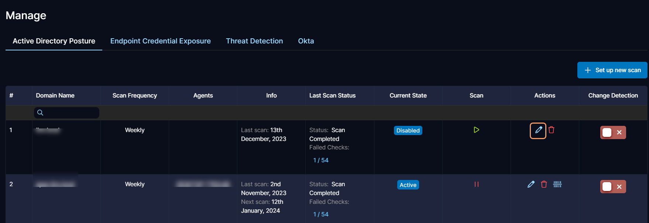Image resolution: width=649 pixels, height=223 pixels.
Task: Open the Threat Detection tab
Action: [x=254, y=41]
